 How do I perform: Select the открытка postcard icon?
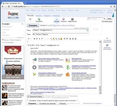tap(64, 19)
